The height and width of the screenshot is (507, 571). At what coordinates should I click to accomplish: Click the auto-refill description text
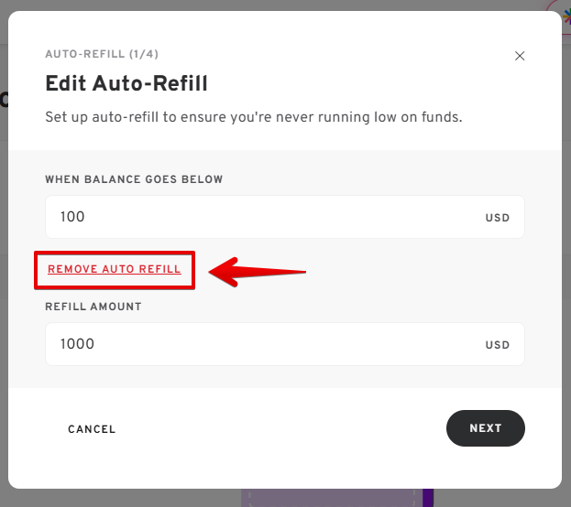253,117
